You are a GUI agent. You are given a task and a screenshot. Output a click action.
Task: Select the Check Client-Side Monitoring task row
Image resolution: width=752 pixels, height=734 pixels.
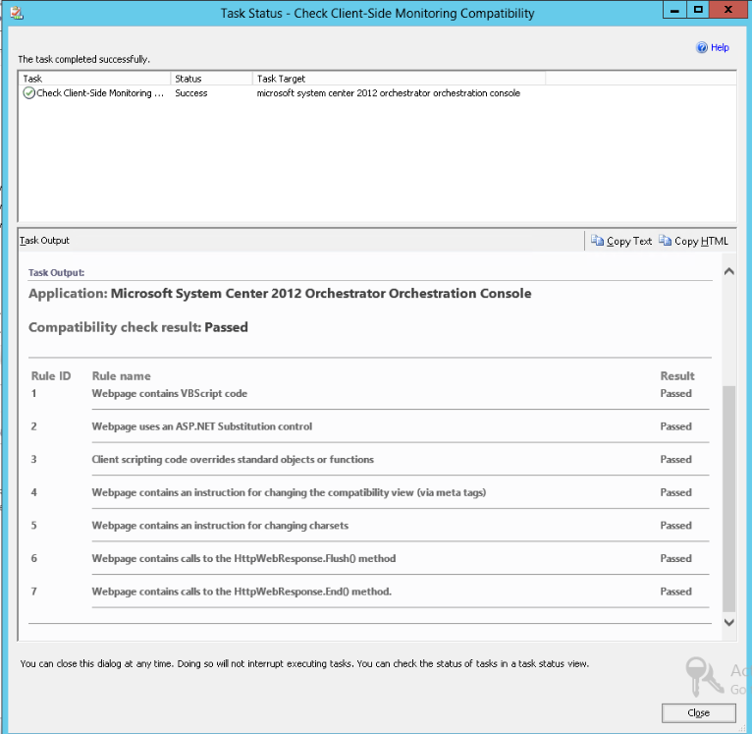coord(100,93)
